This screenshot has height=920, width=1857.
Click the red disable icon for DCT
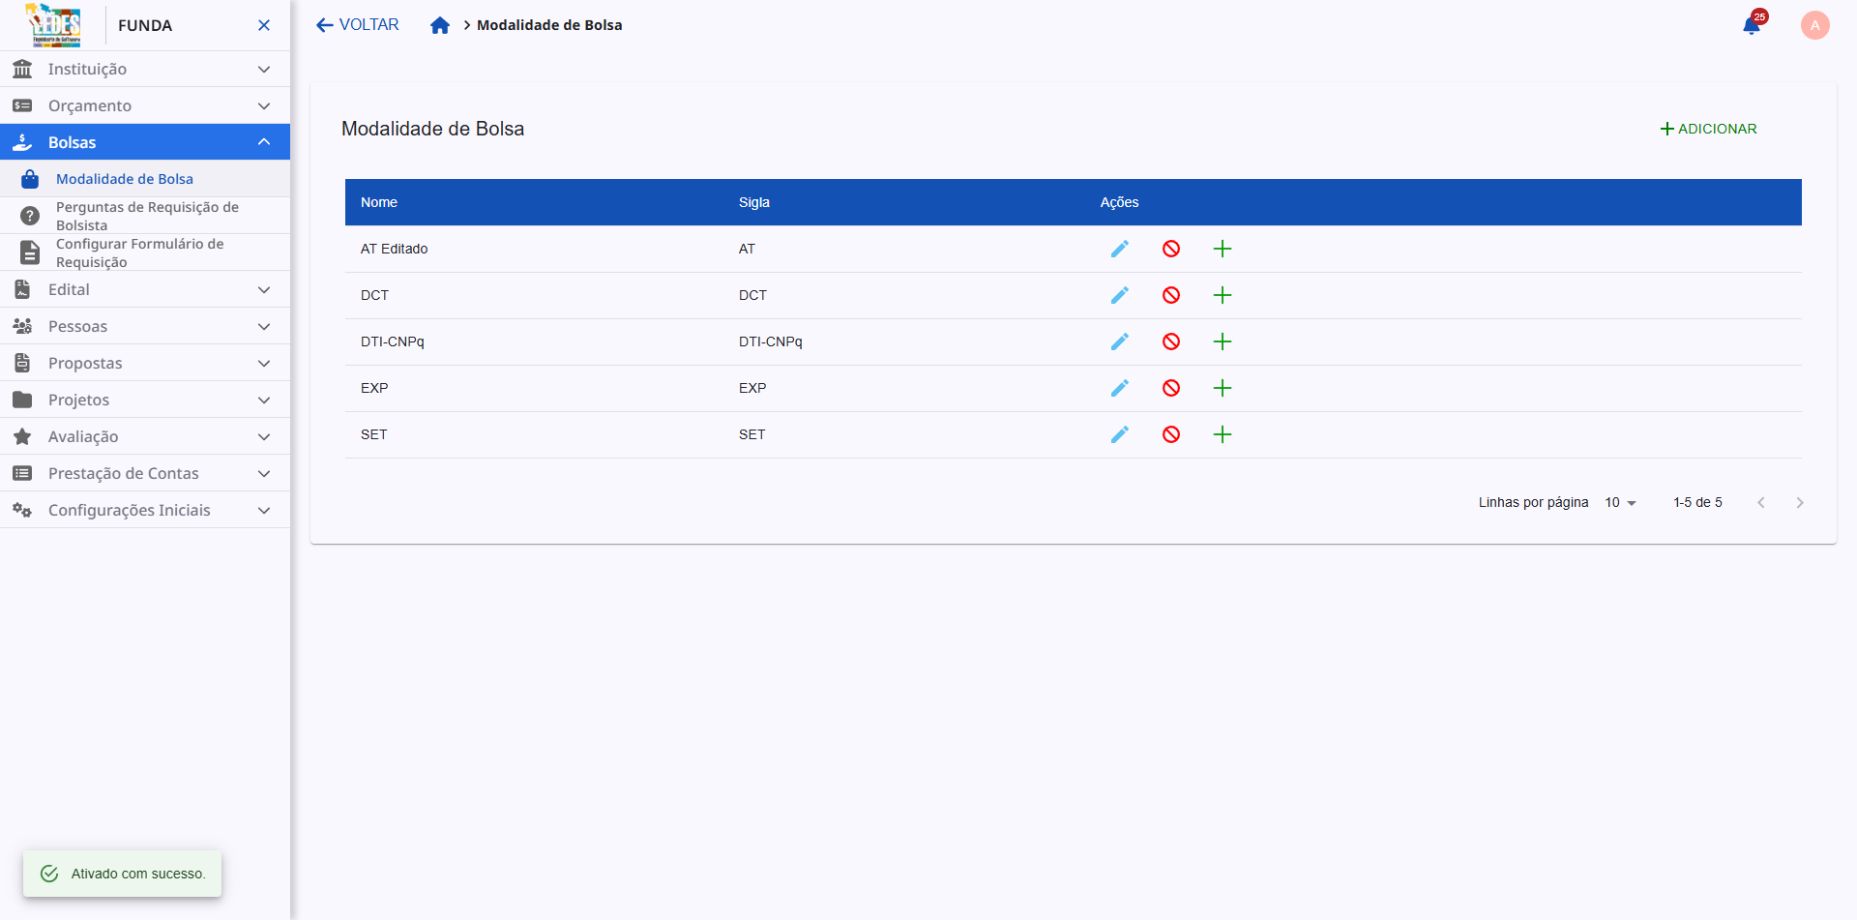click(x=1170, y=295)
